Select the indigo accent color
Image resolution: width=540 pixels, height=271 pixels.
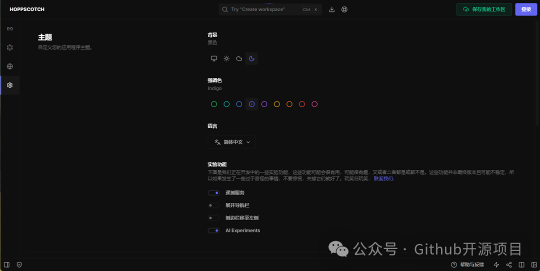pos(251,104)
